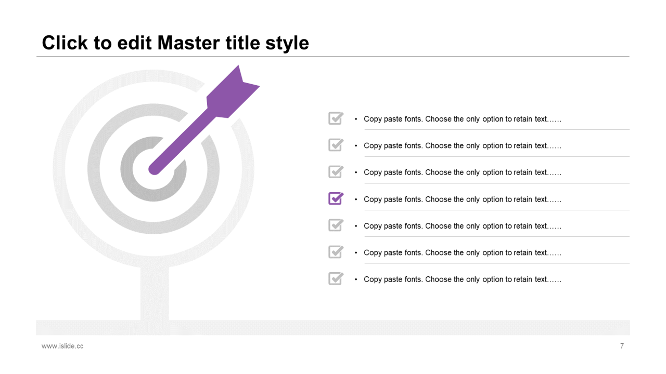The image size is (666, 374).
Task: Click the master title text
Action: point(175,43)
